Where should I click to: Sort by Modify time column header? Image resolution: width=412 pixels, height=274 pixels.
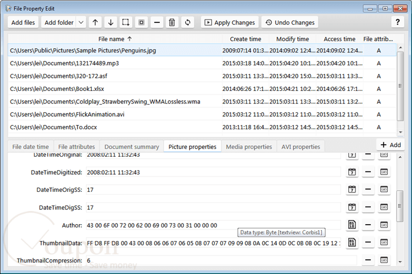pyautogui.click(x=292, y=39)
